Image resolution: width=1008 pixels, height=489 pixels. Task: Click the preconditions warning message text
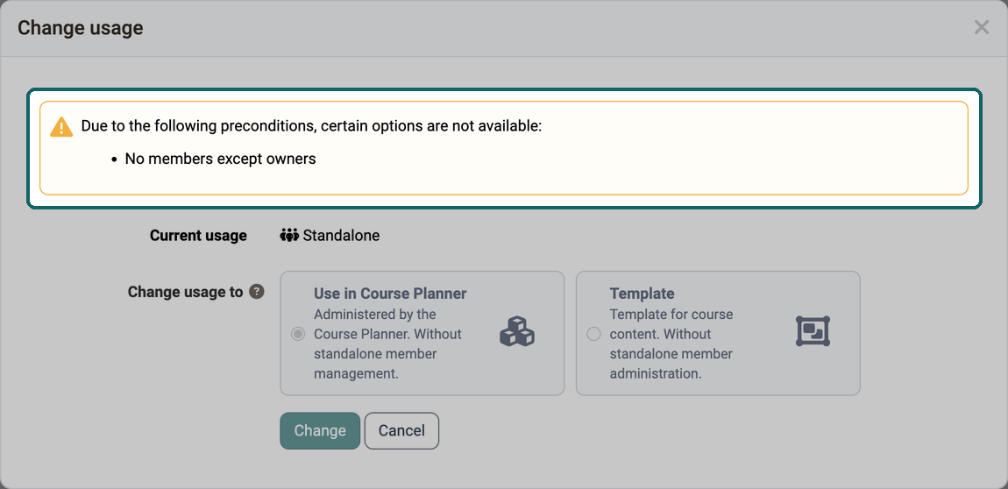[312, 126]
